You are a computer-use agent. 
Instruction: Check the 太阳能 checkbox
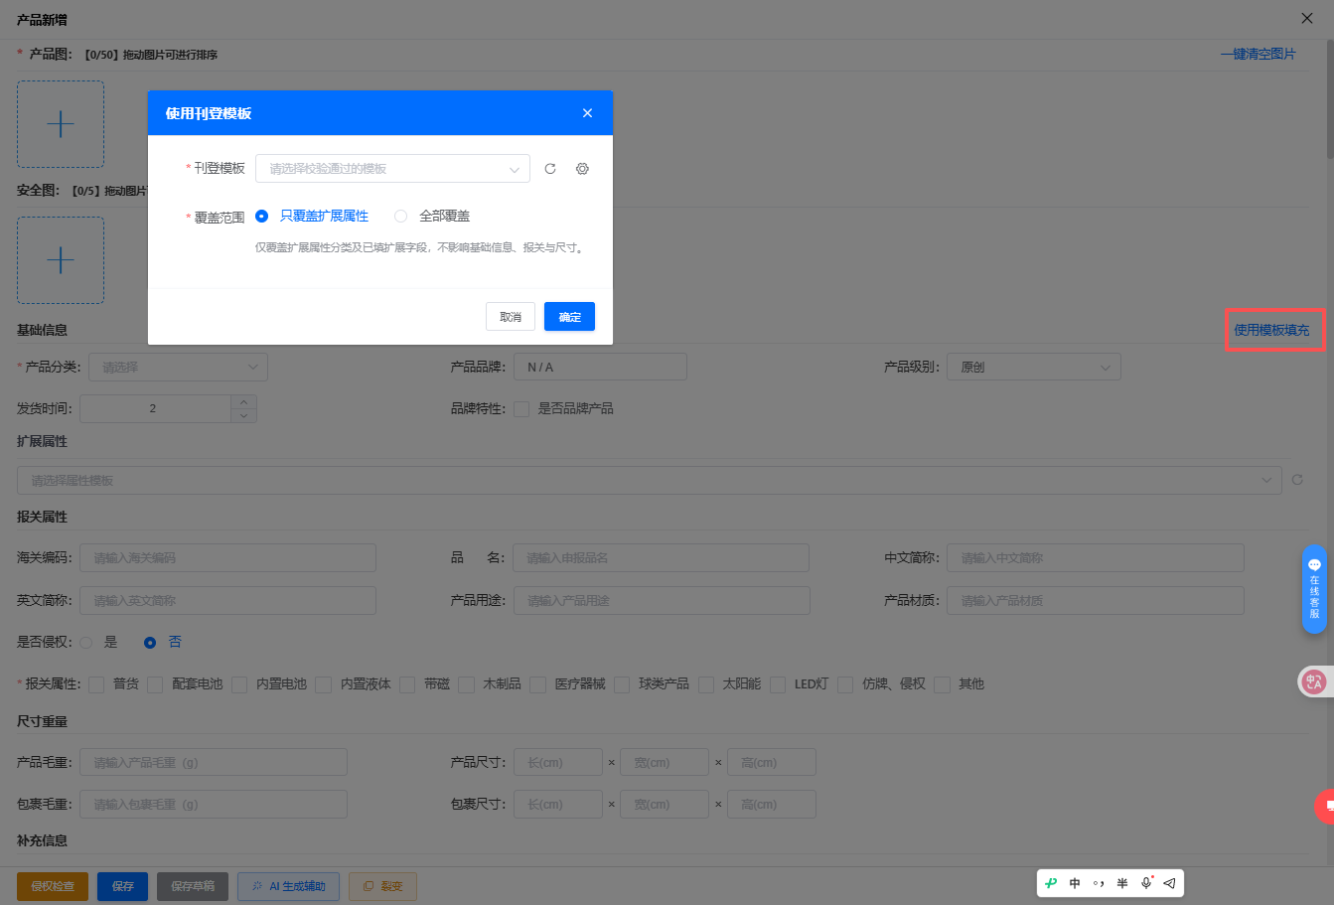(x=706, y=684)
